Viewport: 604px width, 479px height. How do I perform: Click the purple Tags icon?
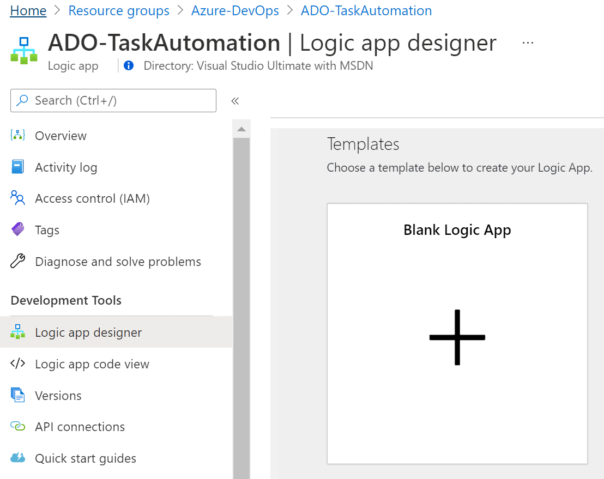click(x=18, y=229)
